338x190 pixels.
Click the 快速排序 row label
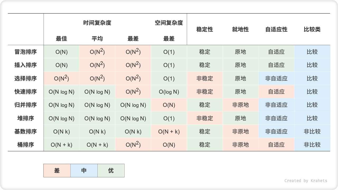tap(25, 92)
